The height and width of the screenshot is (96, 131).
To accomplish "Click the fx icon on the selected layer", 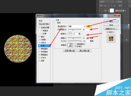I will click(127, 26).
